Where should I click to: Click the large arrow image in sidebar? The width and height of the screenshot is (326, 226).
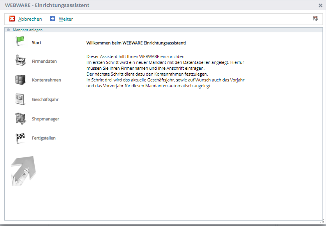[x=23, y=171]
